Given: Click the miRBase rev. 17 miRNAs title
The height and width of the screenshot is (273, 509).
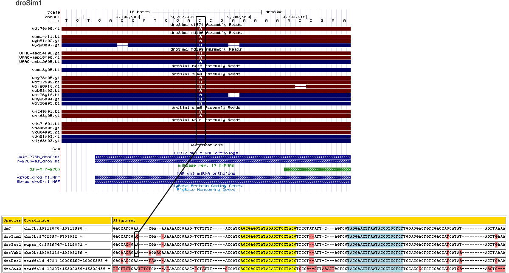Looking at the screenshot, I should (x=206, y=165).
